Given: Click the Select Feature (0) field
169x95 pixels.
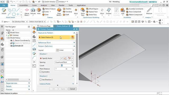Looking at the screenshot, I should tap(54, 37).
